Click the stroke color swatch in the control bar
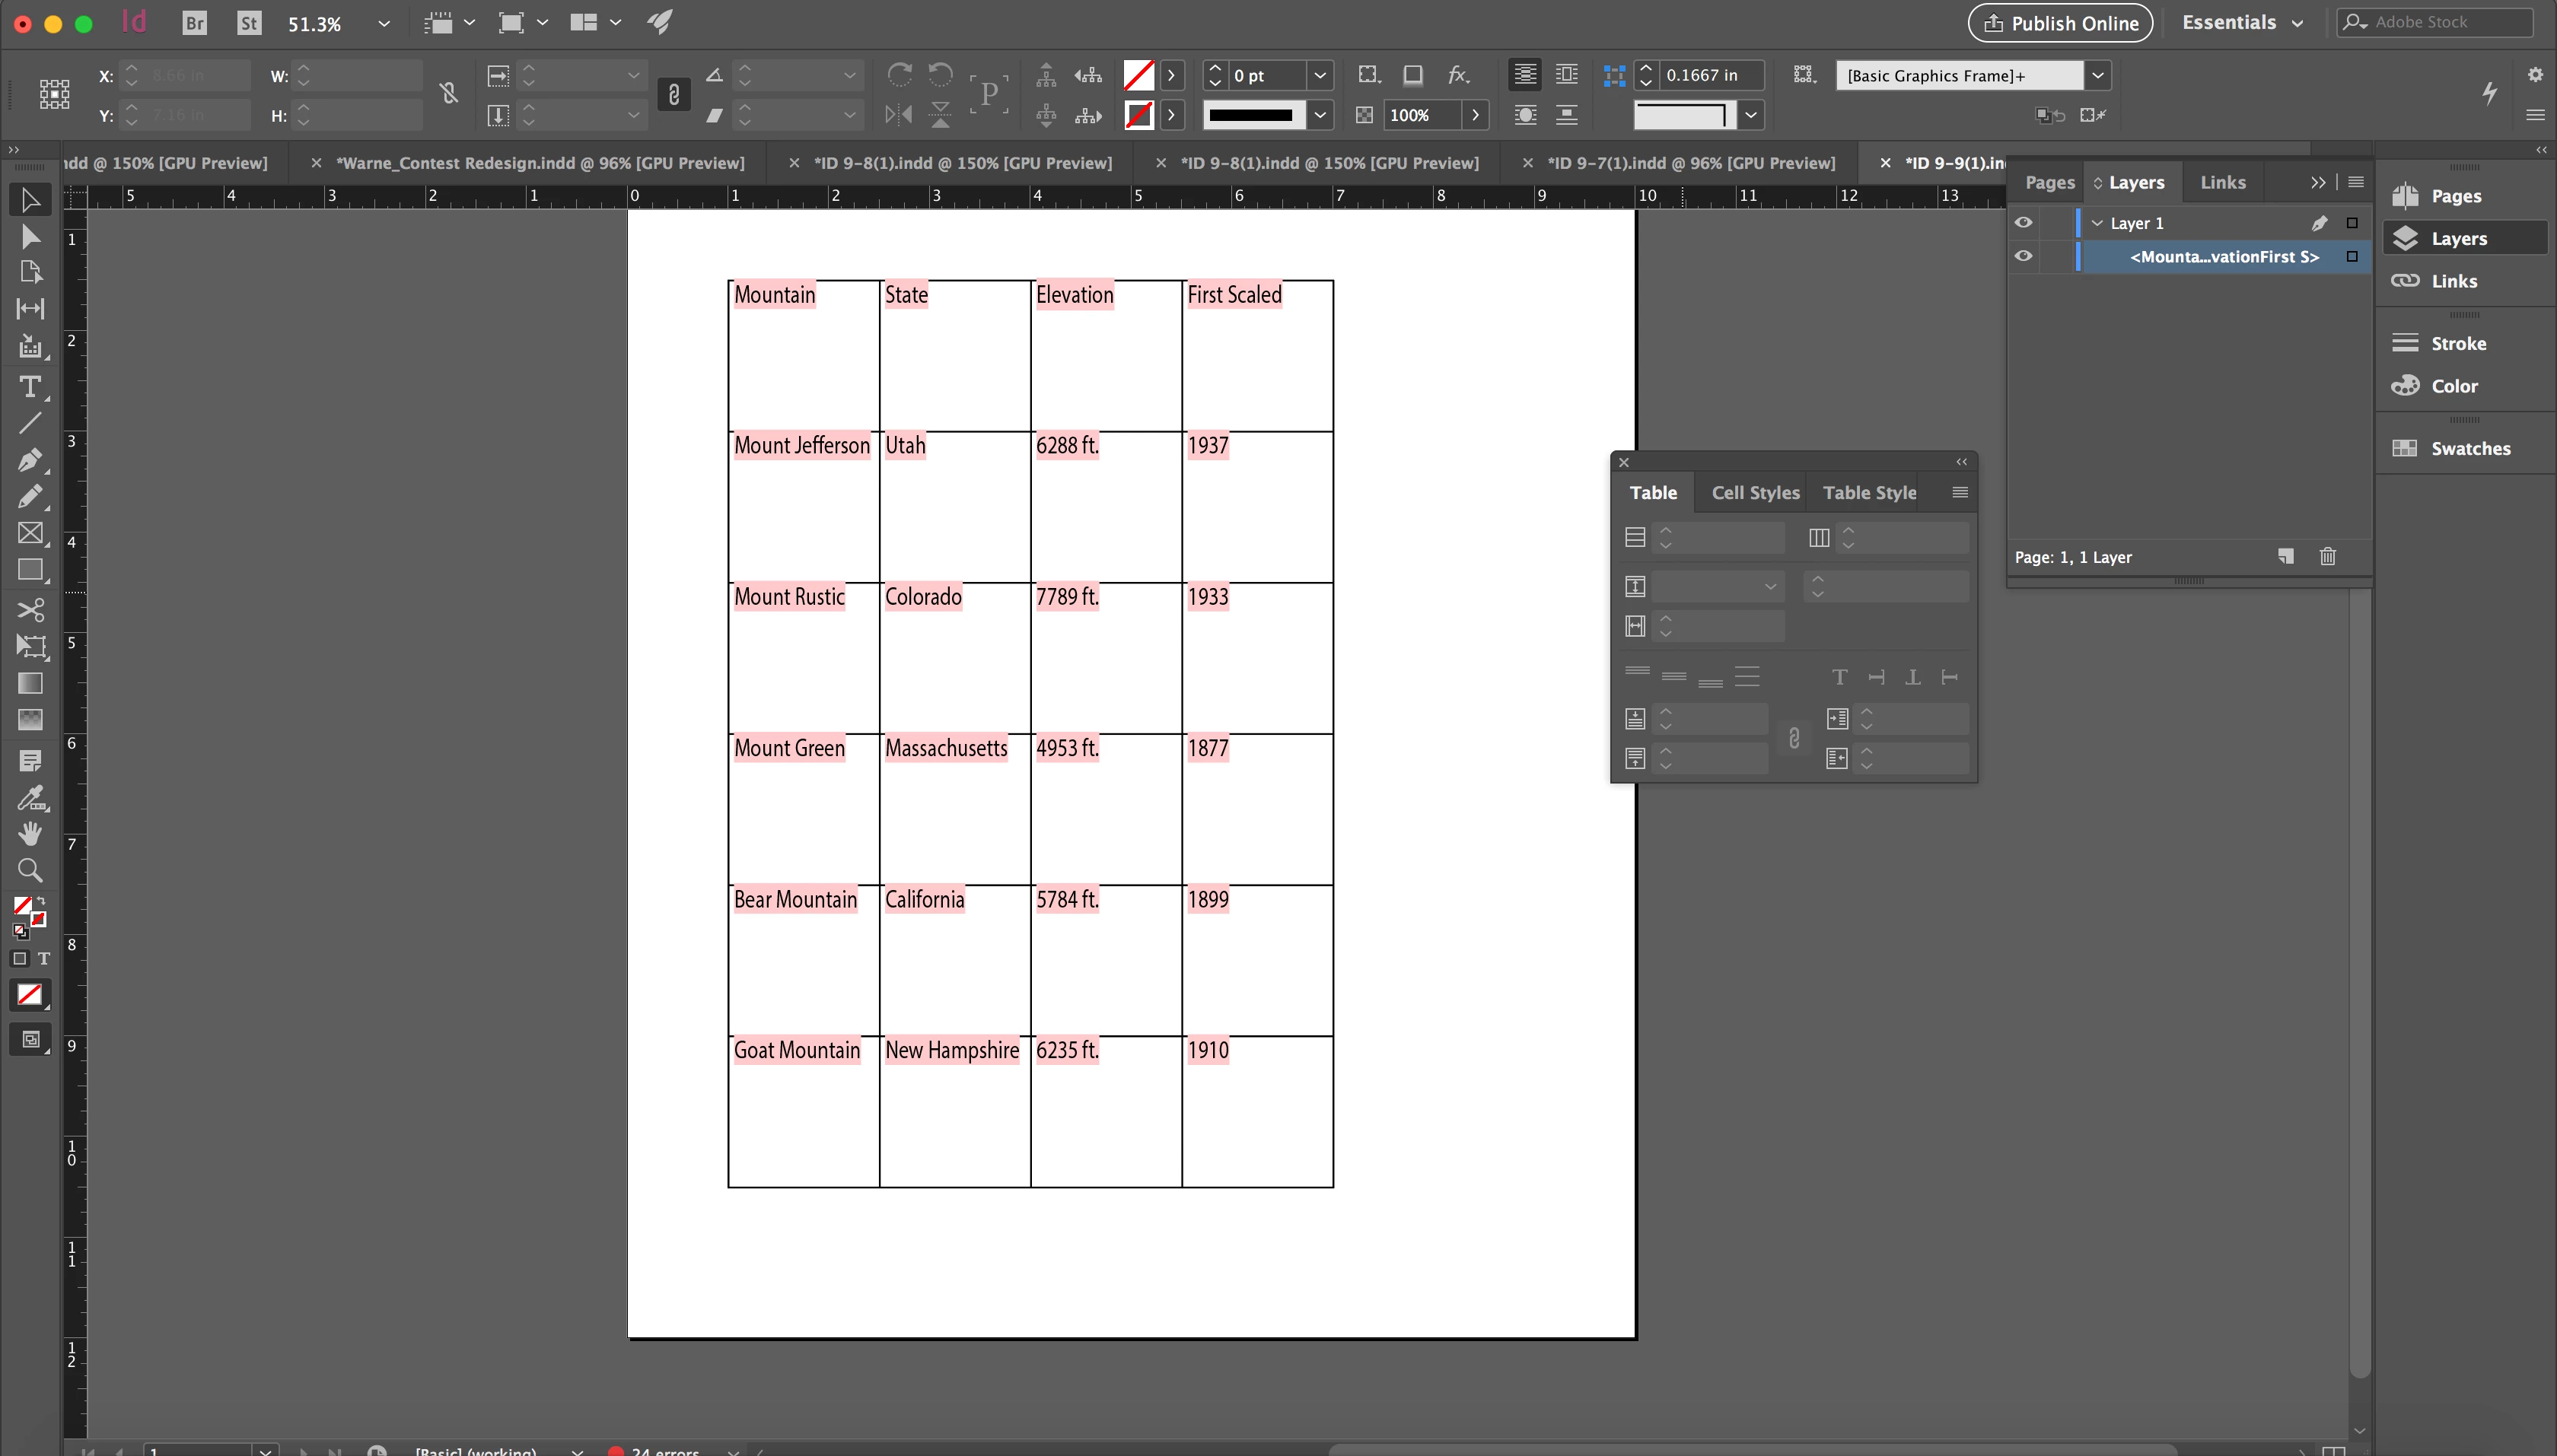Image resolution: width=2557 pixels, height=1456 pixels. [1138, 116]
